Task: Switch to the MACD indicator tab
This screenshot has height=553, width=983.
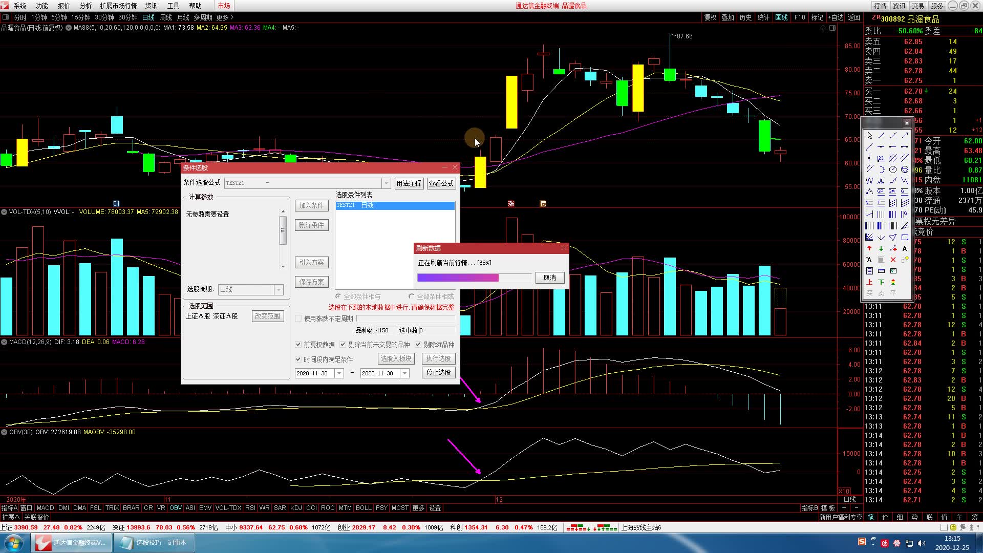Action: (x=45, y=508)
